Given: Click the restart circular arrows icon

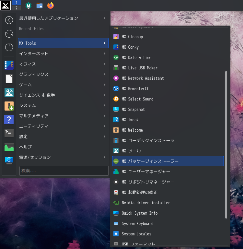Looking at the screenshot, I should (x=9, y=34).
